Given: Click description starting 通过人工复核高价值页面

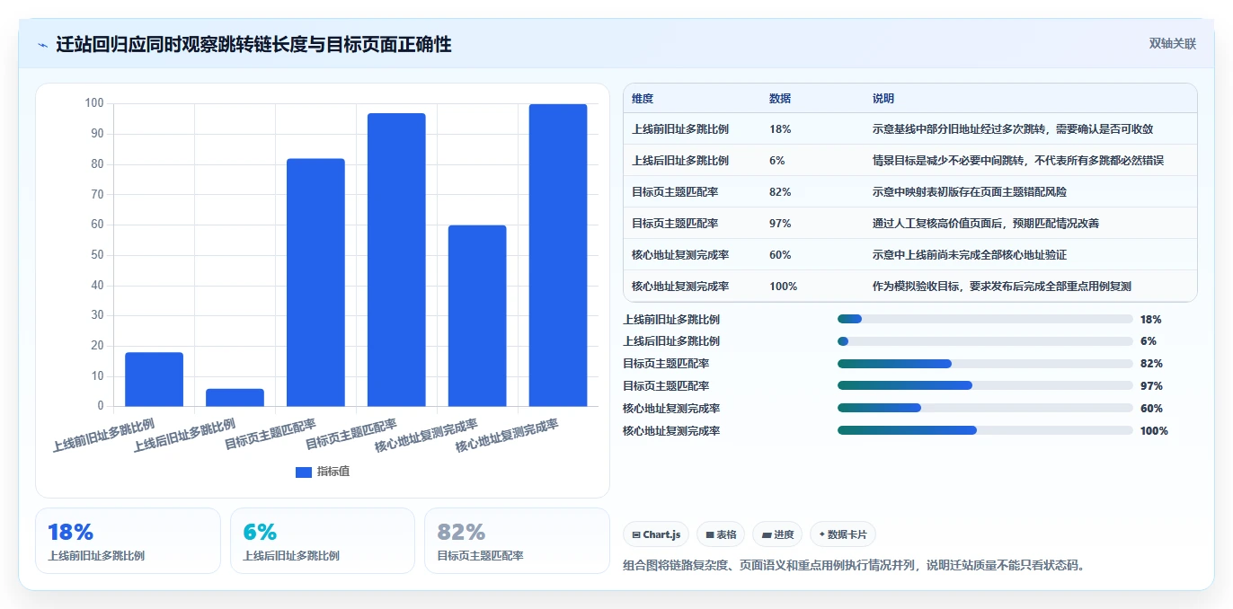Looking at the screenshot, I should point(986,224).
